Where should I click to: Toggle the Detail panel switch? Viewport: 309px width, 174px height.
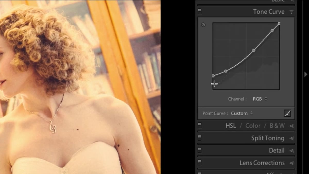200,150
